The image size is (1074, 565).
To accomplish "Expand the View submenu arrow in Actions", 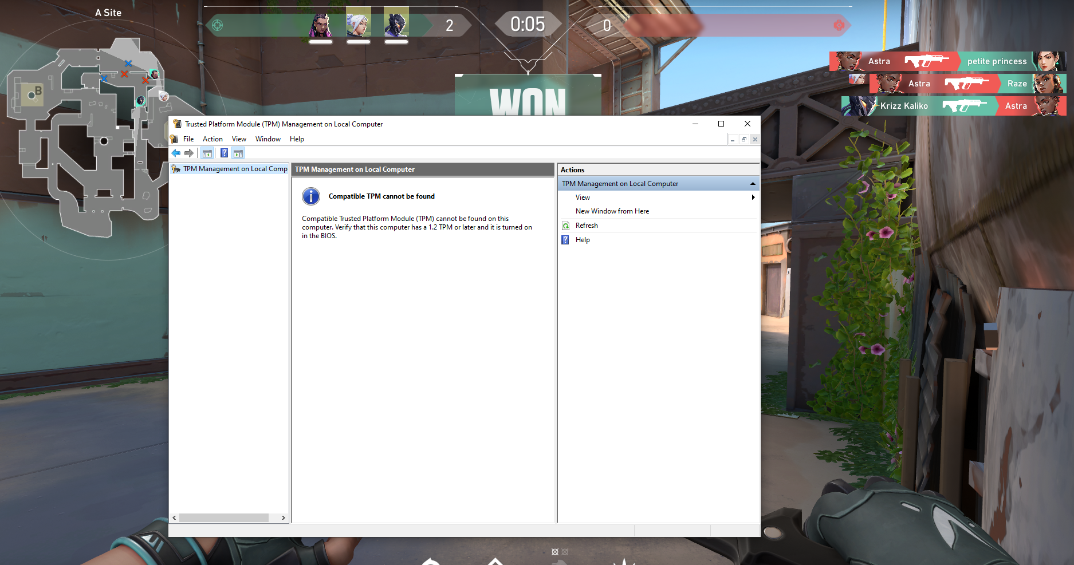I will coord(753,197).
